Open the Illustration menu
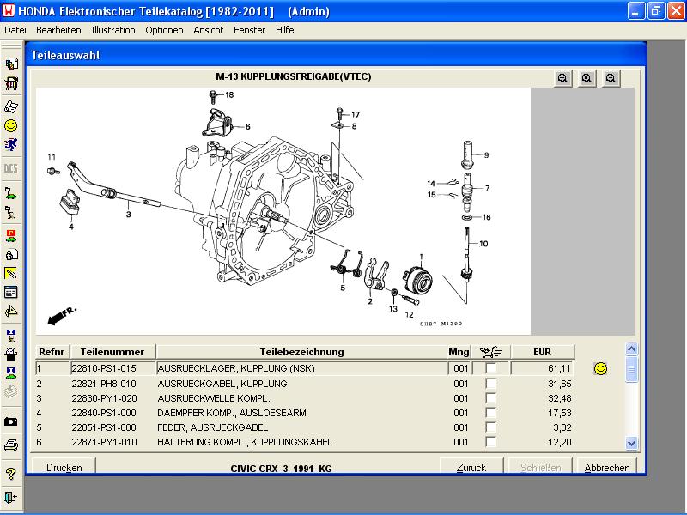The image size is (687, 515). [112, 30]
